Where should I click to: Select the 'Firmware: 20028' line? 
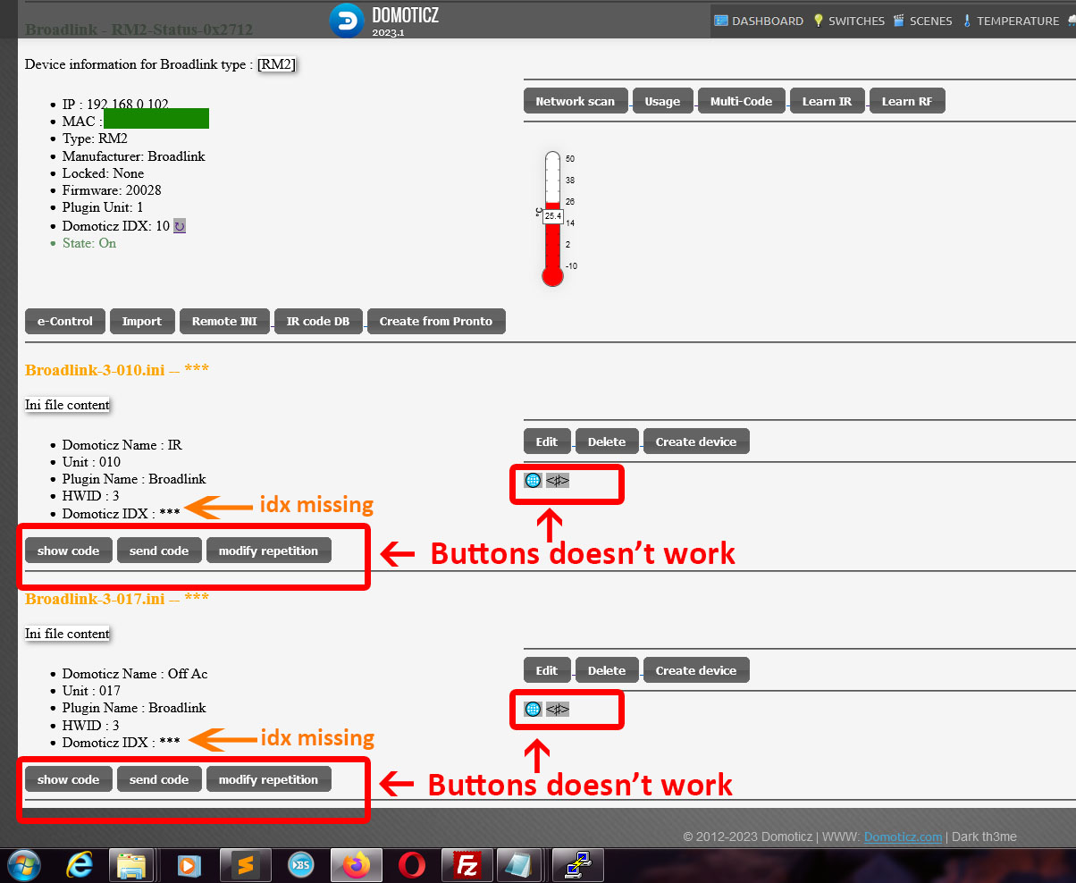112,190
